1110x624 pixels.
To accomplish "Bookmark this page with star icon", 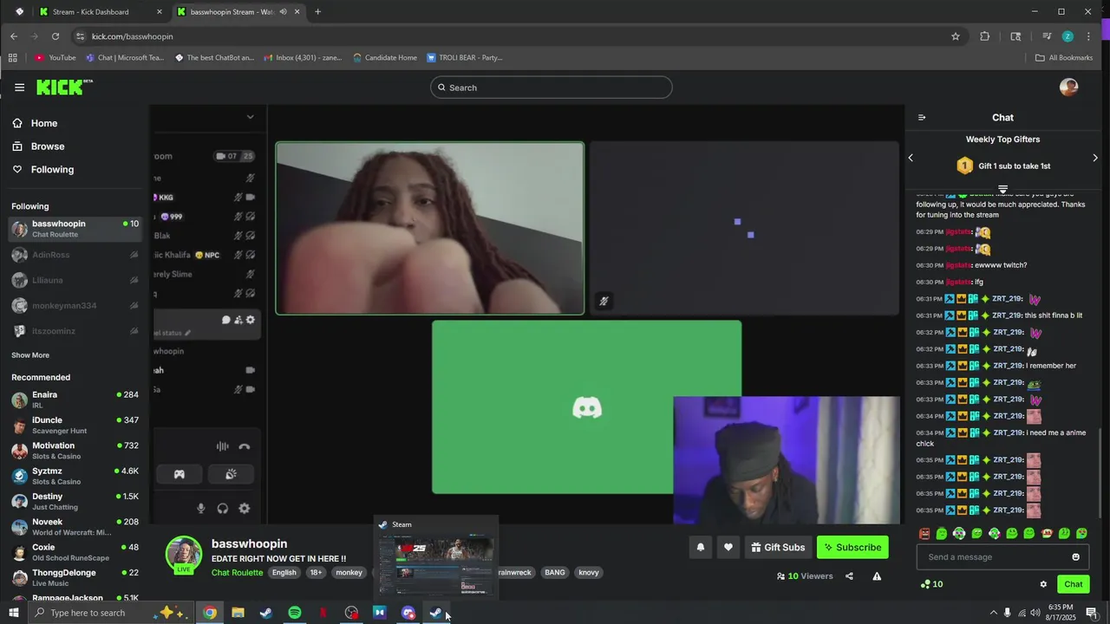I will click(956, 36).
